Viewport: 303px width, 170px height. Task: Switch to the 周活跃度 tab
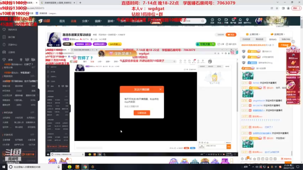(259, 39)
